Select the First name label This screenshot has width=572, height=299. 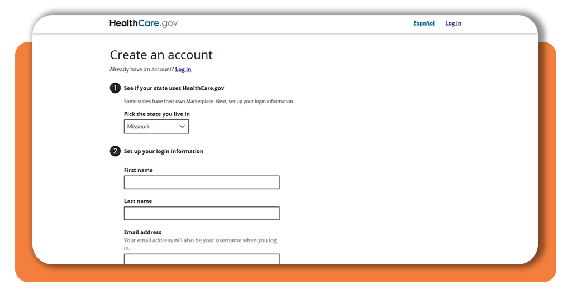[x=139, y=170]
